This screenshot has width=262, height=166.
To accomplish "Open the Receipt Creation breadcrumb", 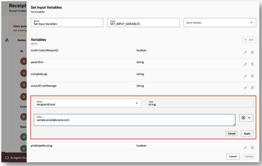I will click(18, 11).
